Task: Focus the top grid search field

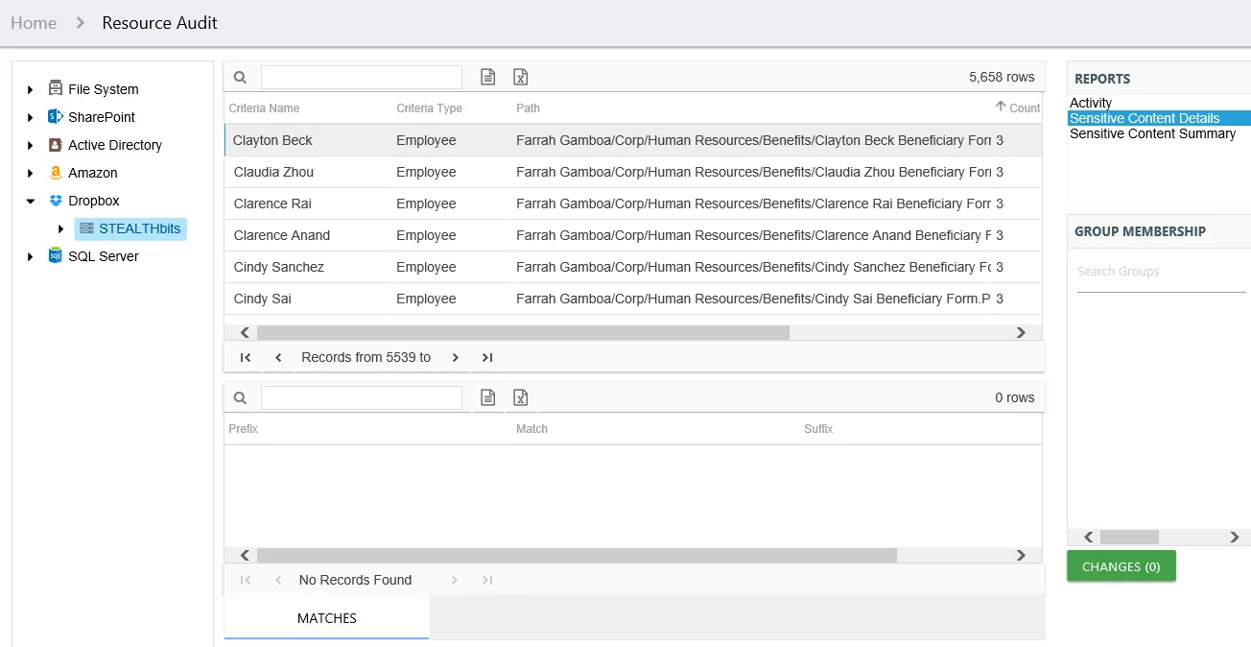Action: click(362, 77)
